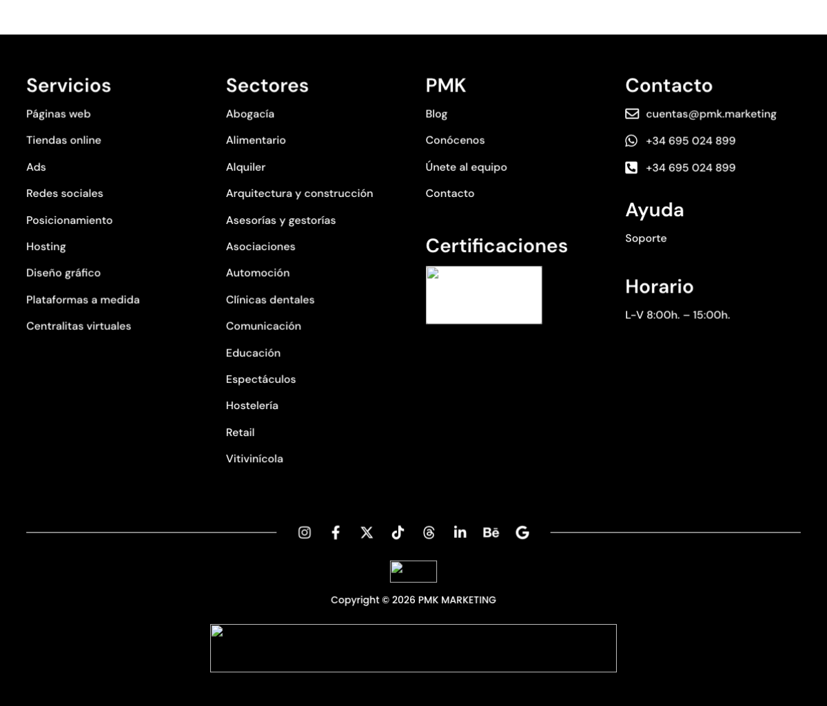Viewport: 827px width, 706px height.
Task: Click the WhatsApp phone number link
Action: (x=690, y=141)
